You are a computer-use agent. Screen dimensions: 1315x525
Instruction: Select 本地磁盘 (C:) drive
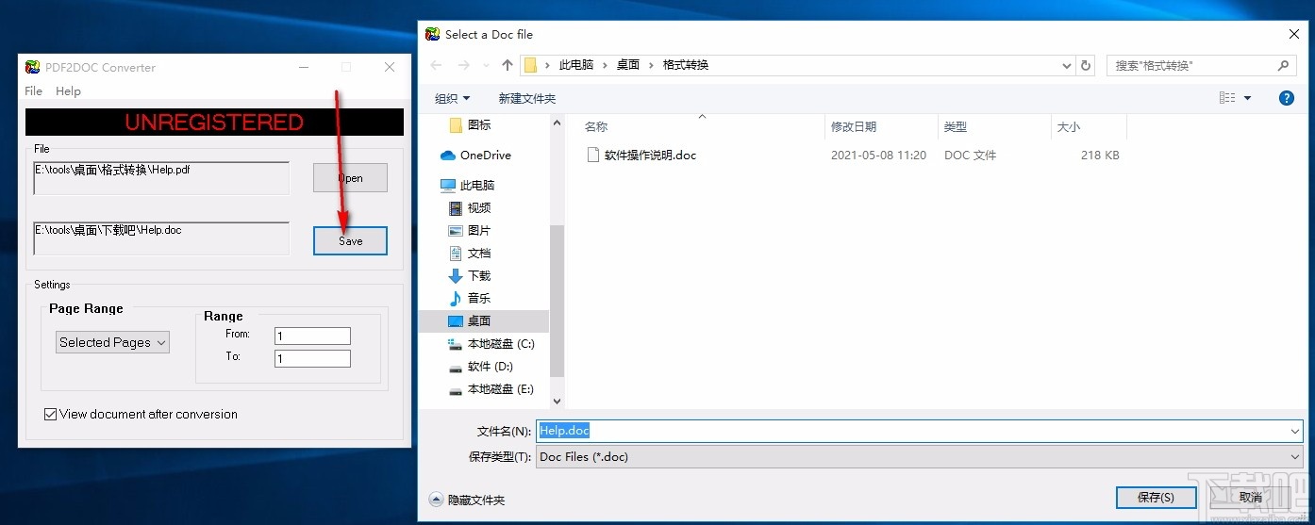tap(491, 343)
